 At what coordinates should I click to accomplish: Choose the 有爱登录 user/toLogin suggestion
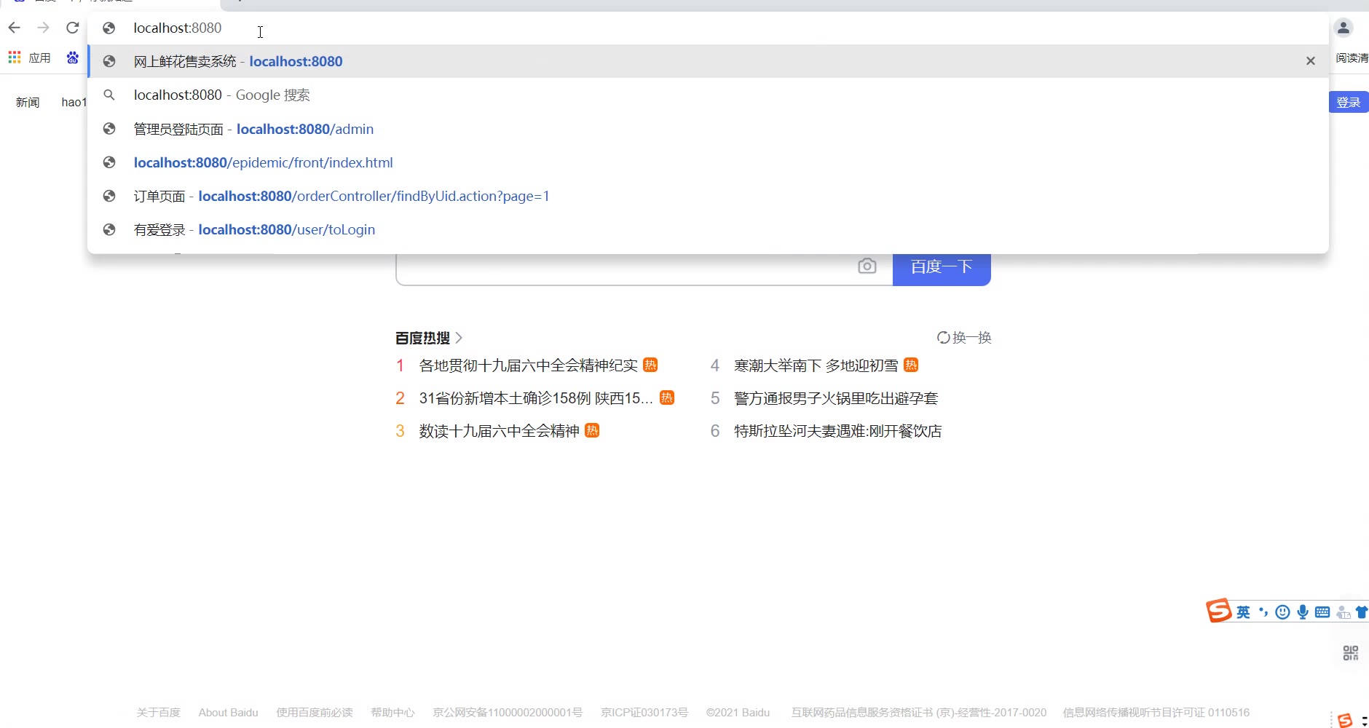tap(708, 229)
